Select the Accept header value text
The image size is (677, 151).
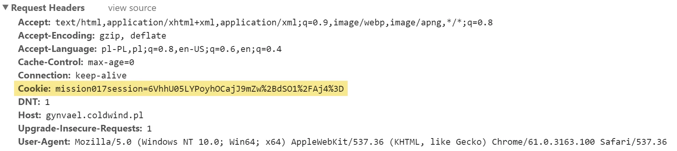(274, 23)
